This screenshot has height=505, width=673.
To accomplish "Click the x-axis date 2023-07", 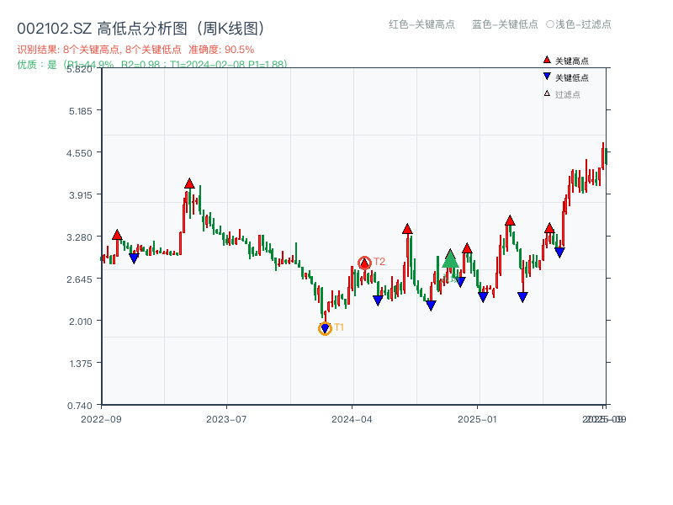I will (226, 419).
